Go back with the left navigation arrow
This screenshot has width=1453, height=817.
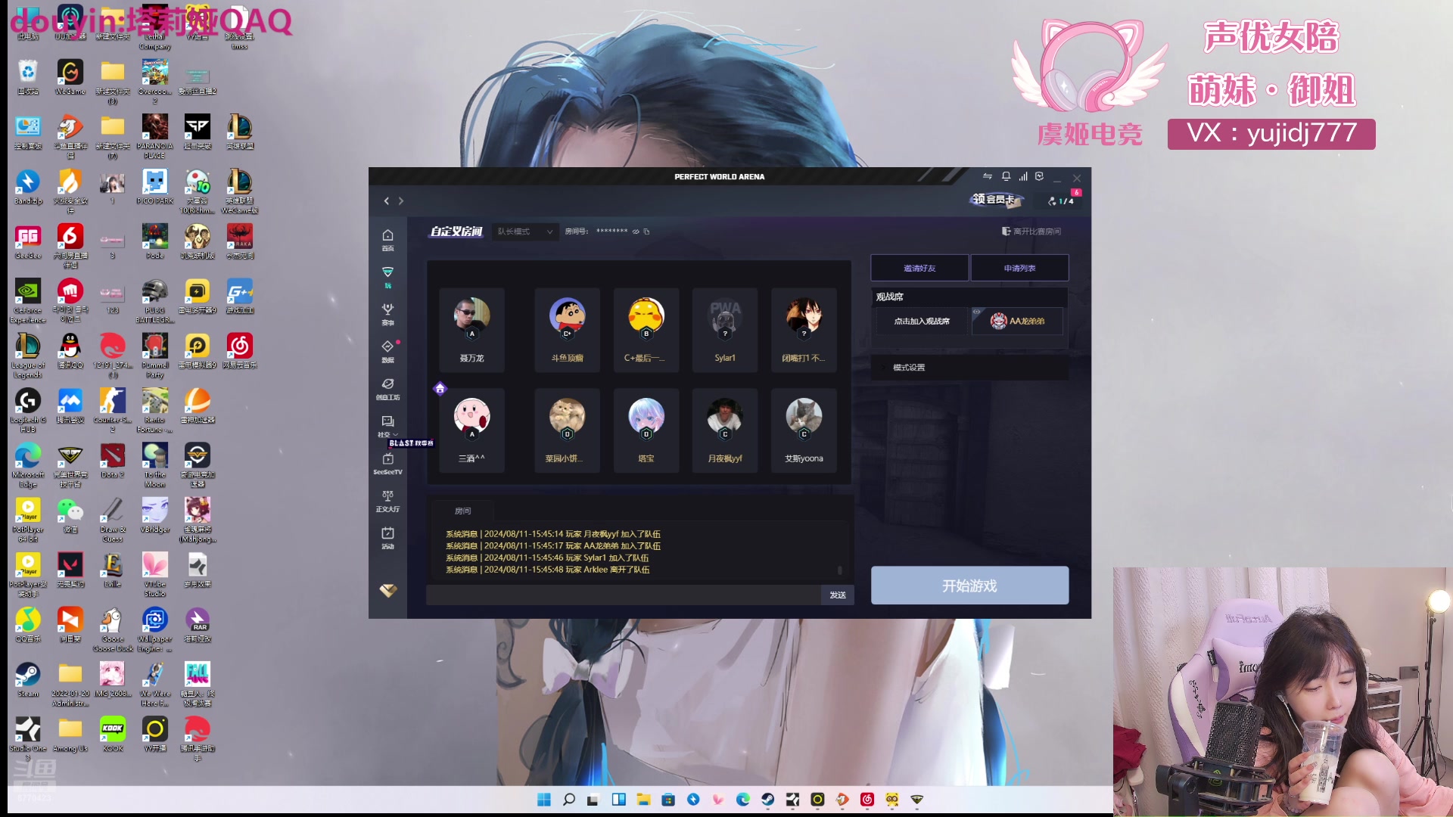tap(386, 201)
